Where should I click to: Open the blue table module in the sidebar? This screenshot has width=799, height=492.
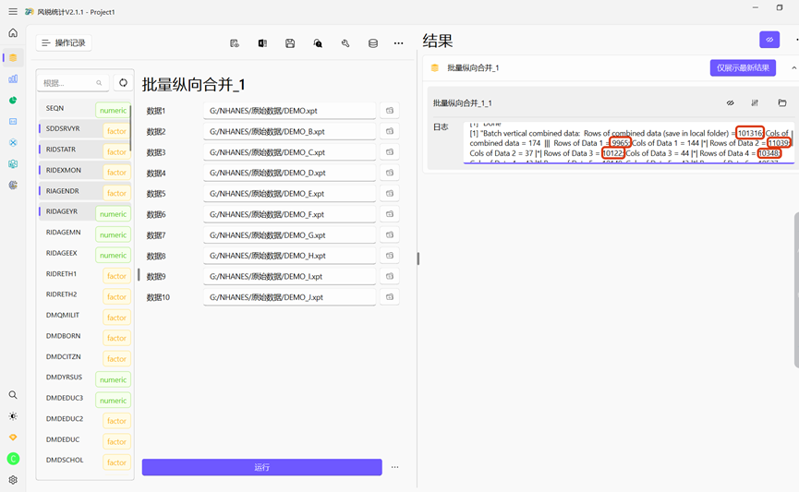[13, 121]
